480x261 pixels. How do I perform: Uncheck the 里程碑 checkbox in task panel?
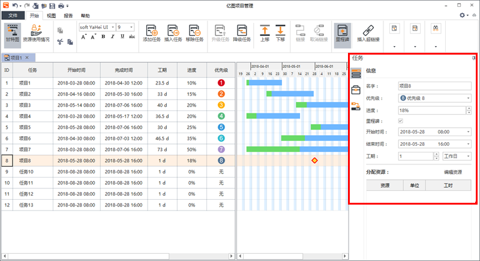(x=400, y=121)
